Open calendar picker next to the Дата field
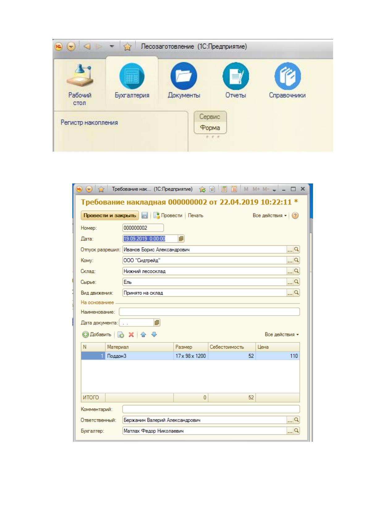The width and height of the screenshot is (368, 521). point(181,239)
